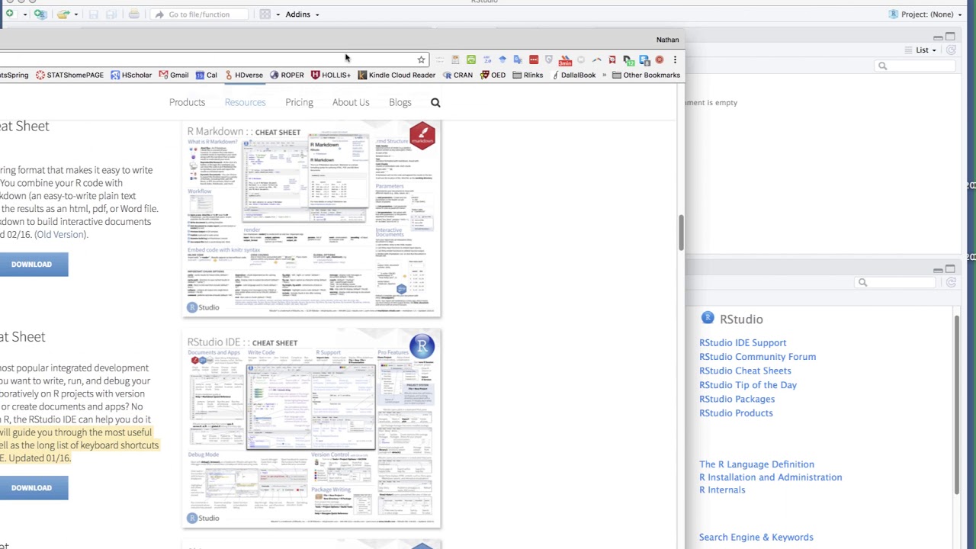Click the Nathan profile label
This screenshot has width=976, height=549.
coord(667,40)
